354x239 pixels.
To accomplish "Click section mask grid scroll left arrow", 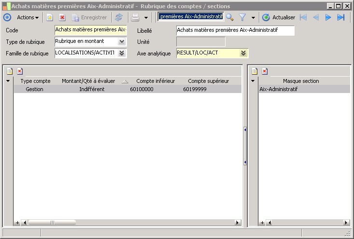I will tap(269, 223).
